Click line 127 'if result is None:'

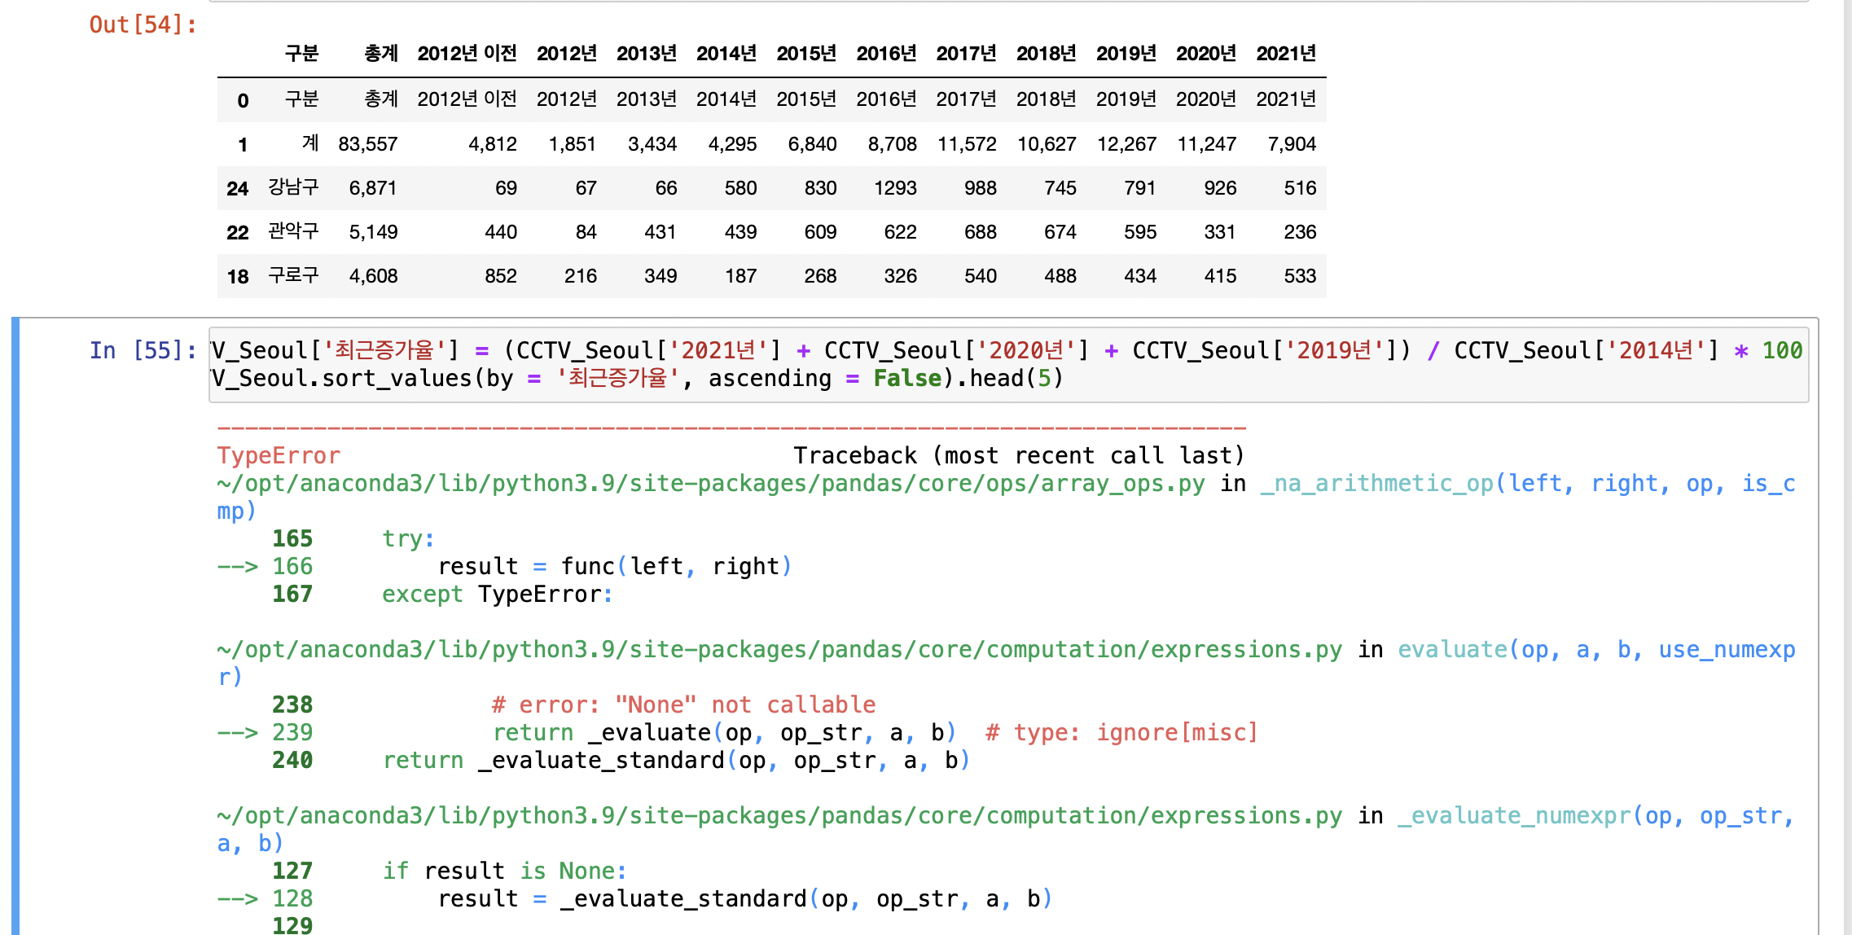[505, 871]
